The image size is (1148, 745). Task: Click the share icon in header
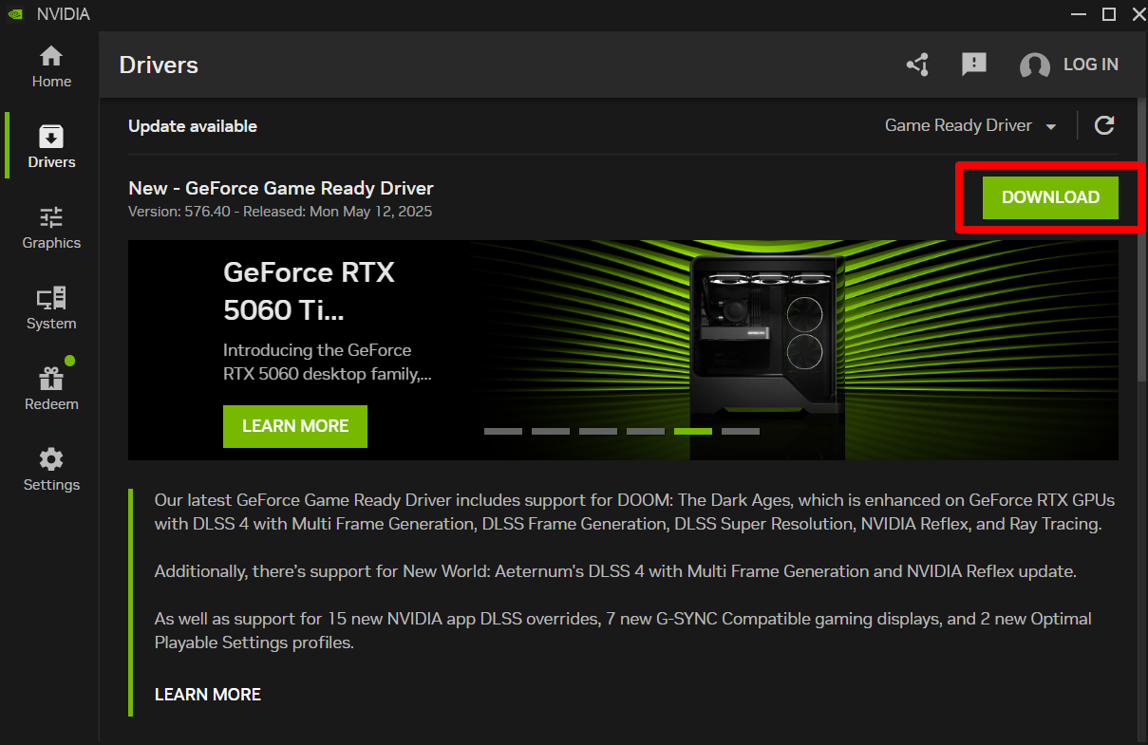tap(917, 65)
